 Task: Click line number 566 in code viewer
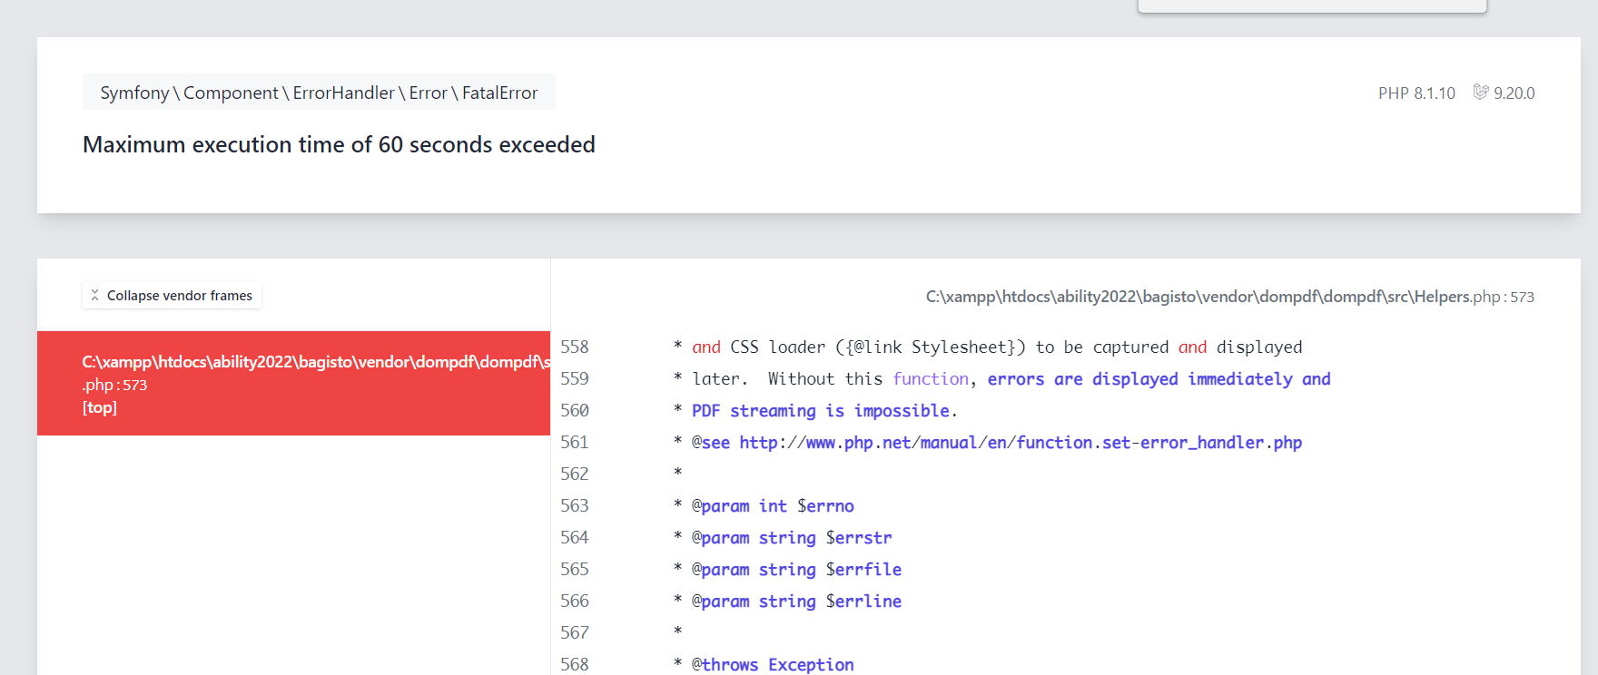pyautogui.click(x=575, y=602)
